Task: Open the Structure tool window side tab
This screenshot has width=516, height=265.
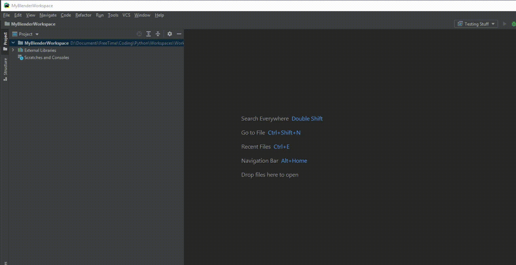Action: [x=5, y=69]
